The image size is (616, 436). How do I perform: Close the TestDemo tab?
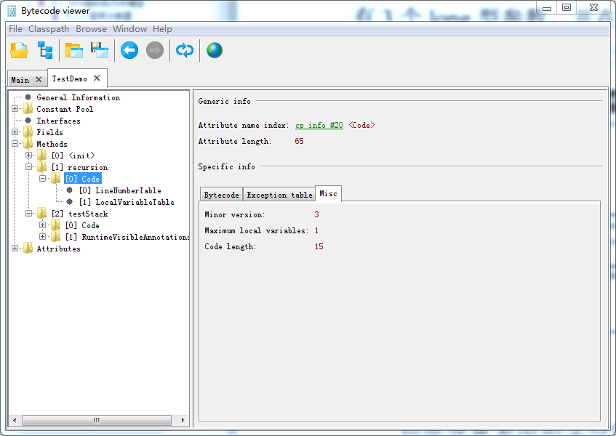pos(97,78)
